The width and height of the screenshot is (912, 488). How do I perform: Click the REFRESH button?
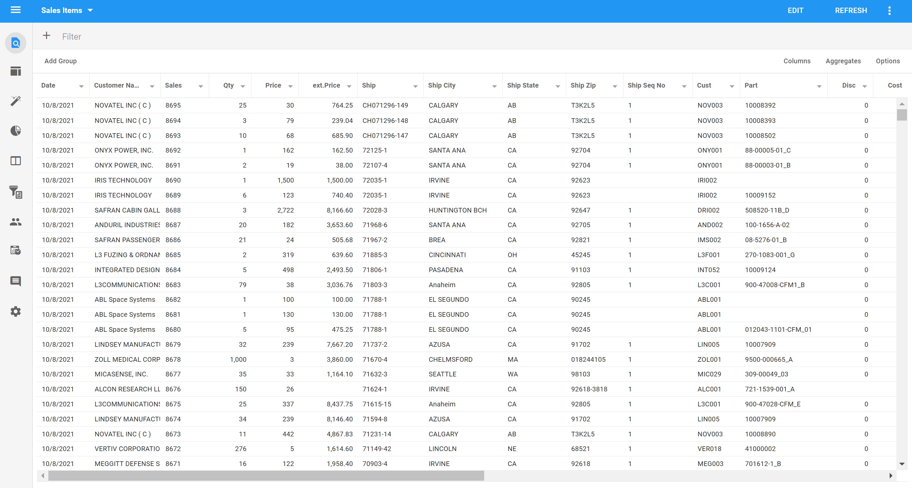click(x=851, y=11)
